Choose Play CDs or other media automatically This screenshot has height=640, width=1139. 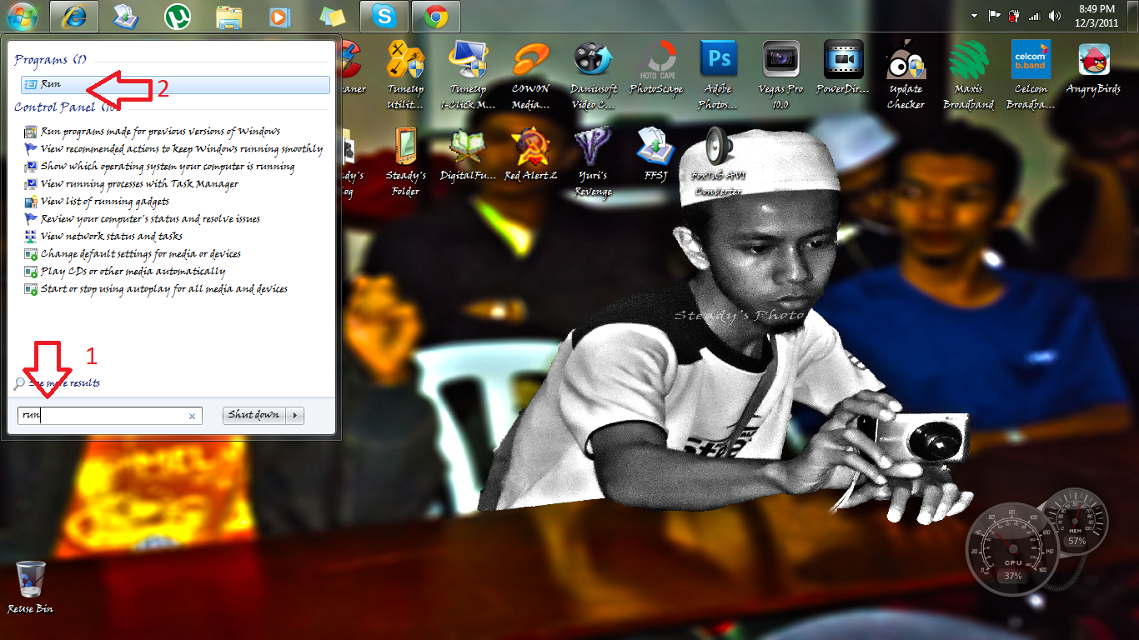click(125, 272)
